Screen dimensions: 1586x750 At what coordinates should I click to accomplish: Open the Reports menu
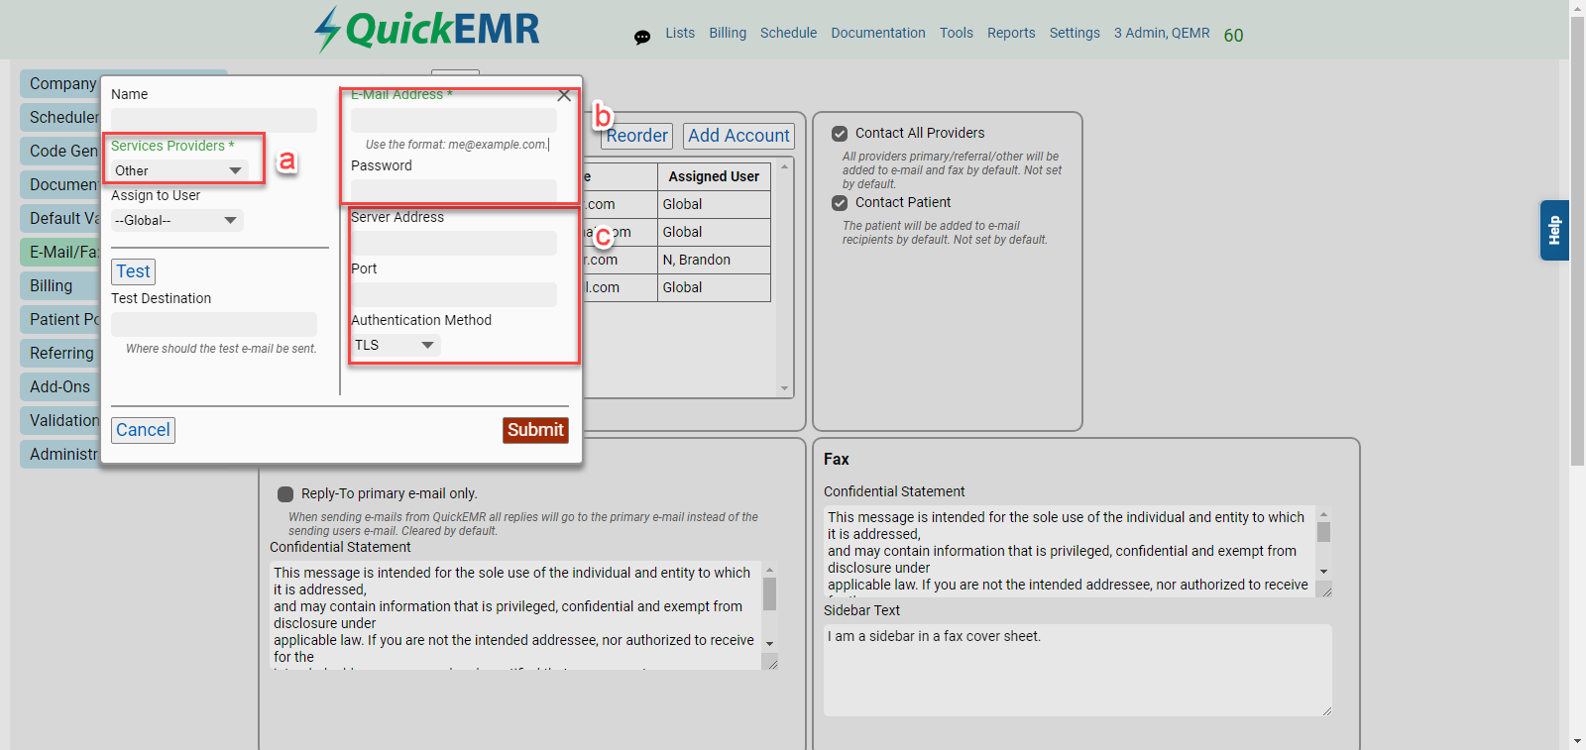1011,33
